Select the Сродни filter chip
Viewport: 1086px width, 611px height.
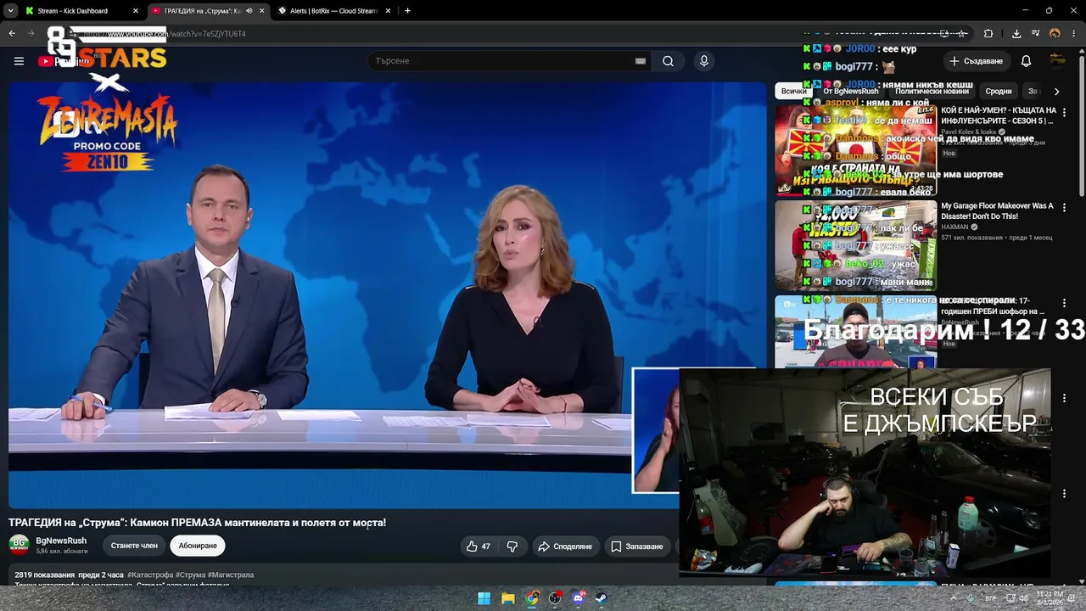999,91
